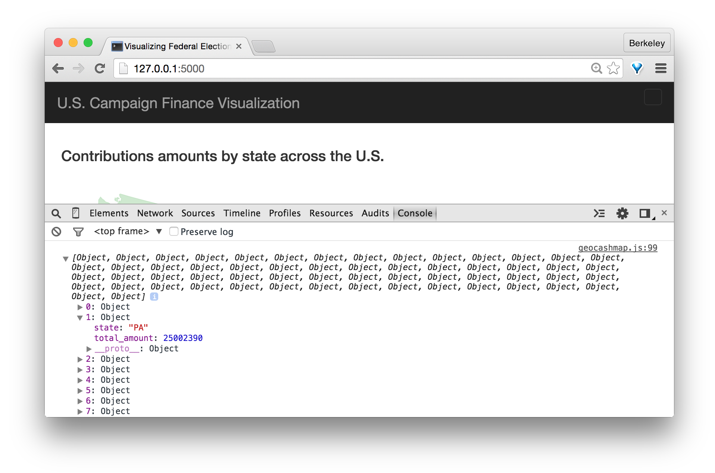Switch to the Network tab

155,213
